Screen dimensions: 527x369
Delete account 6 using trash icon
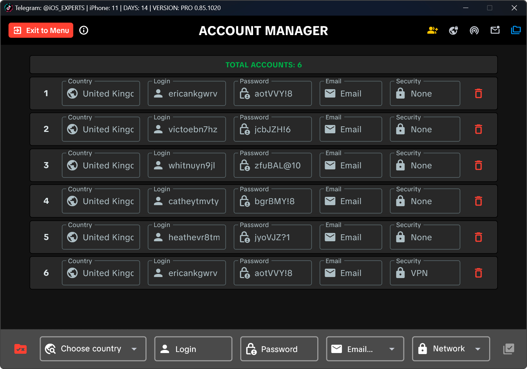tap(478, 273)
